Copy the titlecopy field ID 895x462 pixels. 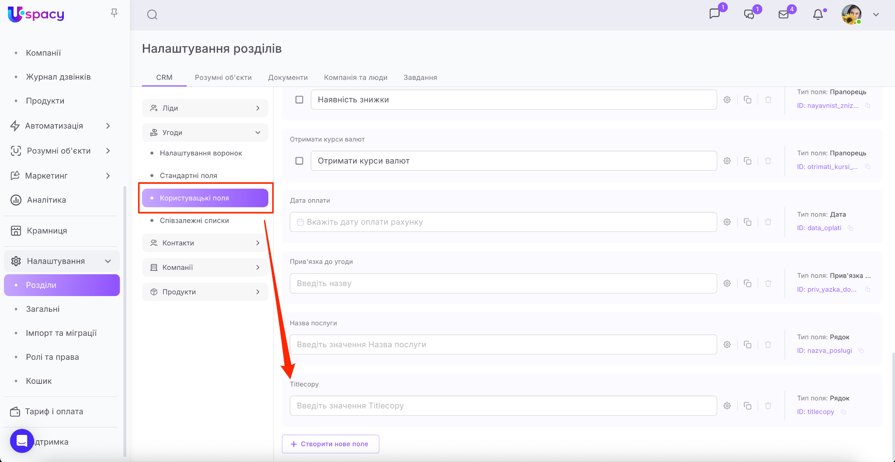(x=843, y=412)
